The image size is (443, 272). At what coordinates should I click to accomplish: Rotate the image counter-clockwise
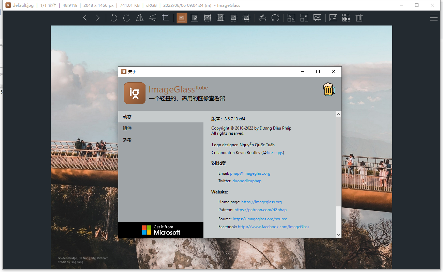click(x=114, y=18)
